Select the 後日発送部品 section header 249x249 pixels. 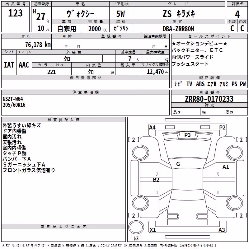point(85,78)
